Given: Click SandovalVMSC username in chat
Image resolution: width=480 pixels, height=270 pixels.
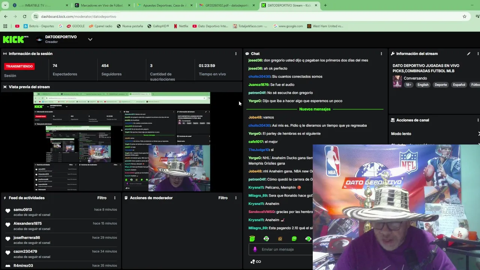Looking at the screenshot, I should 261,212.
